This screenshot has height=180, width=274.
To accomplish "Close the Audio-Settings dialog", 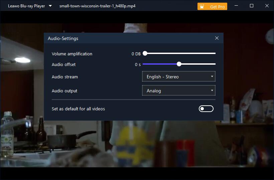I will point(217,38).
